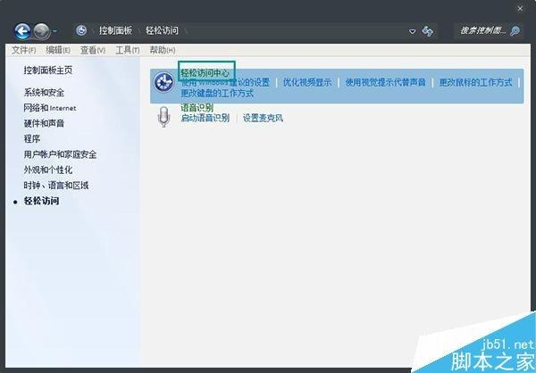Click the 设置麦克风 link
The height and width of the screenshot is (373, 536).
263,118
